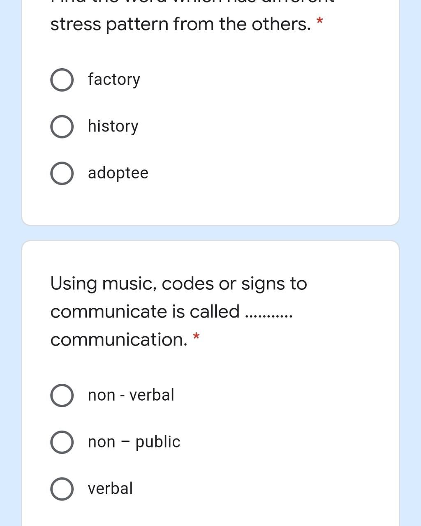Screen dimensions: 421x526
Task: Click the 'non - verbal' label text
Action: point(131,395)
